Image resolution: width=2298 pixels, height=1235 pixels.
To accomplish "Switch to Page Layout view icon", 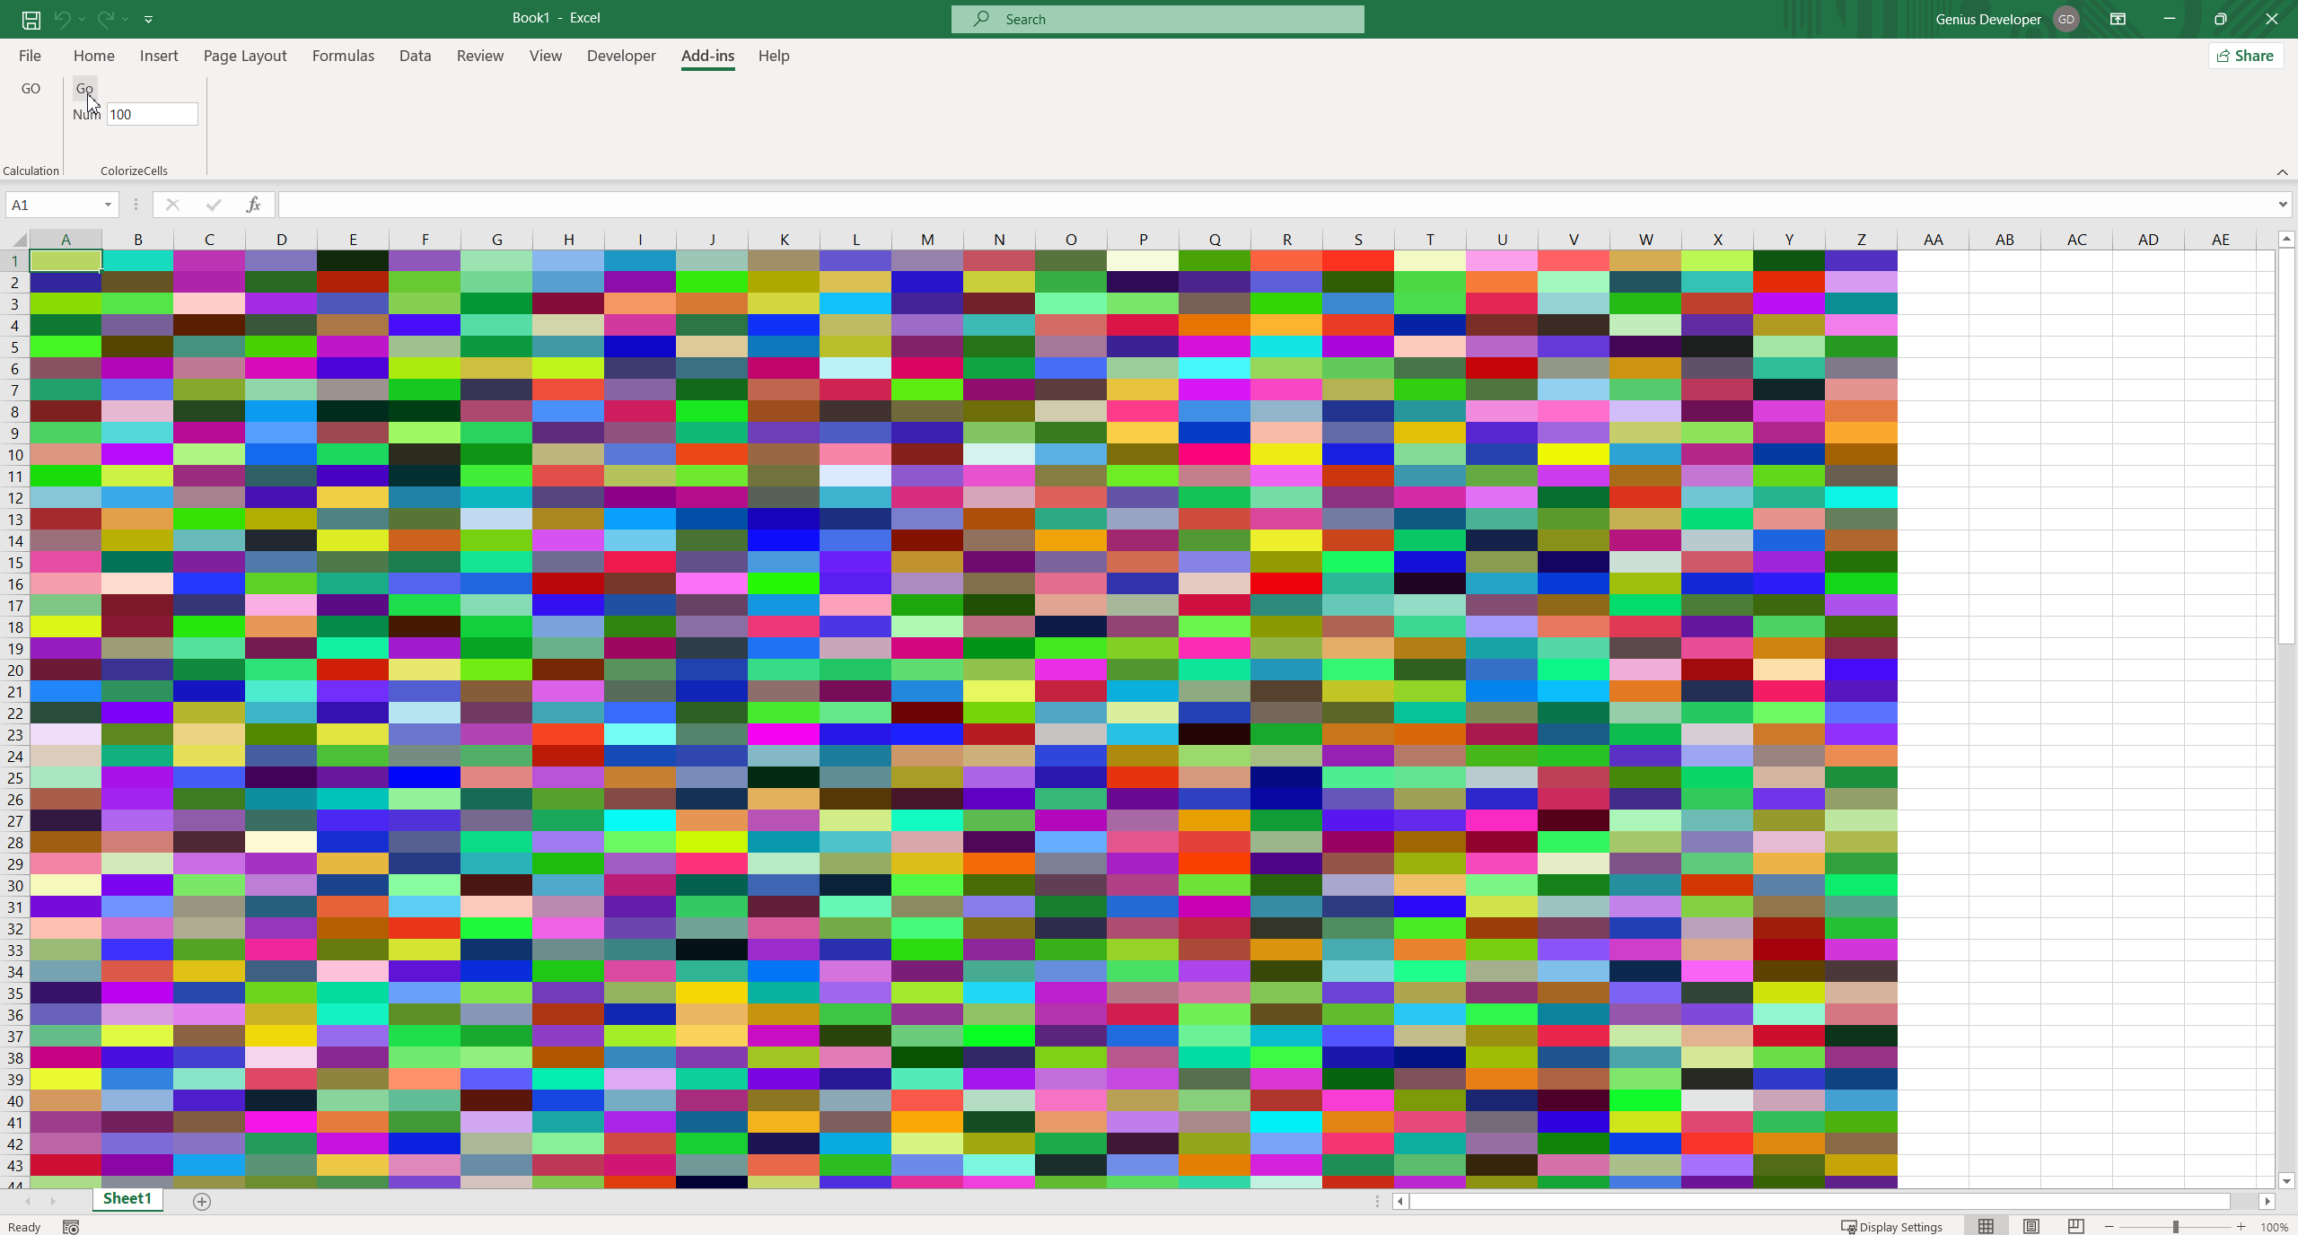I will pyautogui.click(x=2030, y=1226).
